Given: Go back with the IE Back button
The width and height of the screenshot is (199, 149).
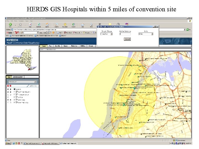Looking at the screenshot, I should pyautogui.click(x=11, y=25).
